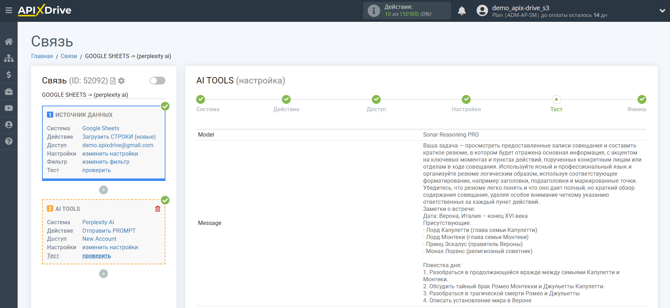Click изменить фильтр link
The height and width of the screenshot is (308, 670).
coord(106,162)
